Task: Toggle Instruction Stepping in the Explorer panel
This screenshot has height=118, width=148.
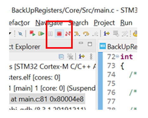Action: 82,56
